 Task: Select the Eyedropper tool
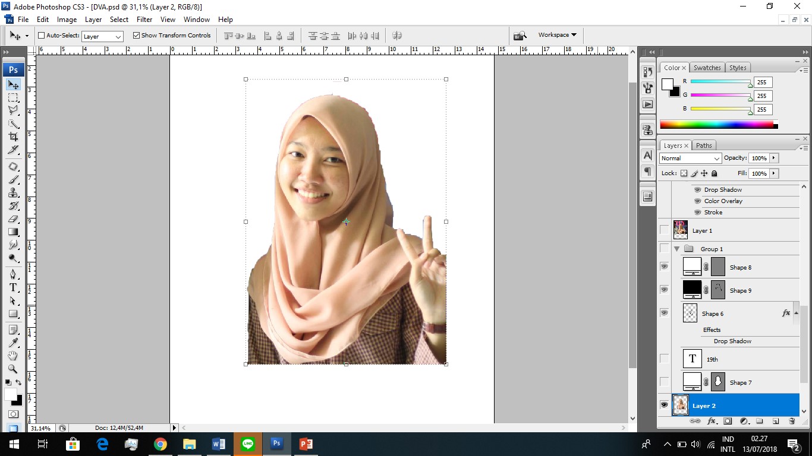(x=13, y=343)
